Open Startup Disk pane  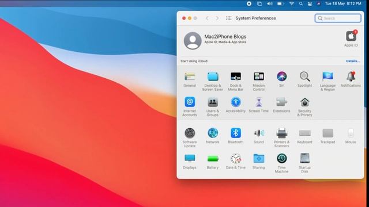pos(304,163)
